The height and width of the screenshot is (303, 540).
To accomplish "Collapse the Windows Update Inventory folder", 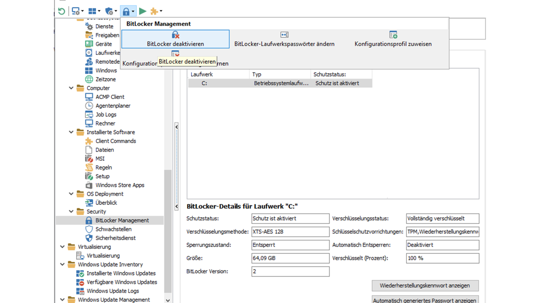I will point(62,265).
